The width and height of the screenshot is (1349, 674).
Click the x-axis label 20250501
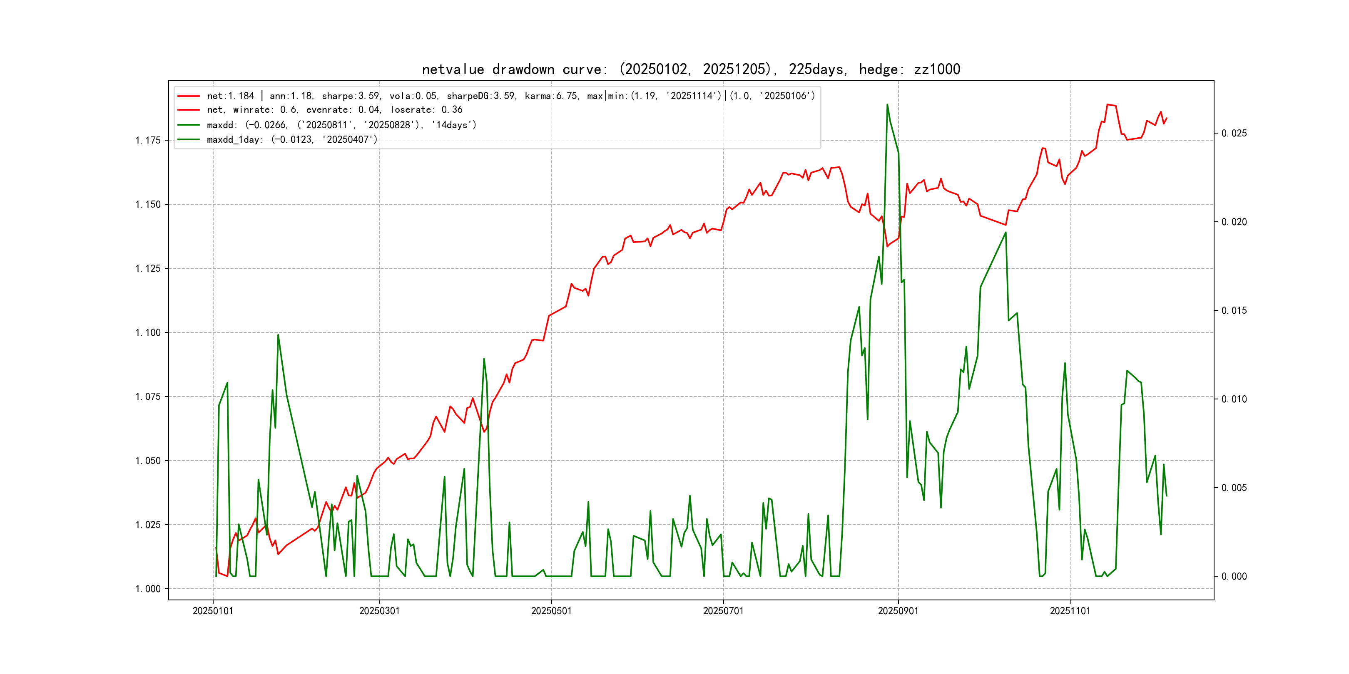point(551,611)
